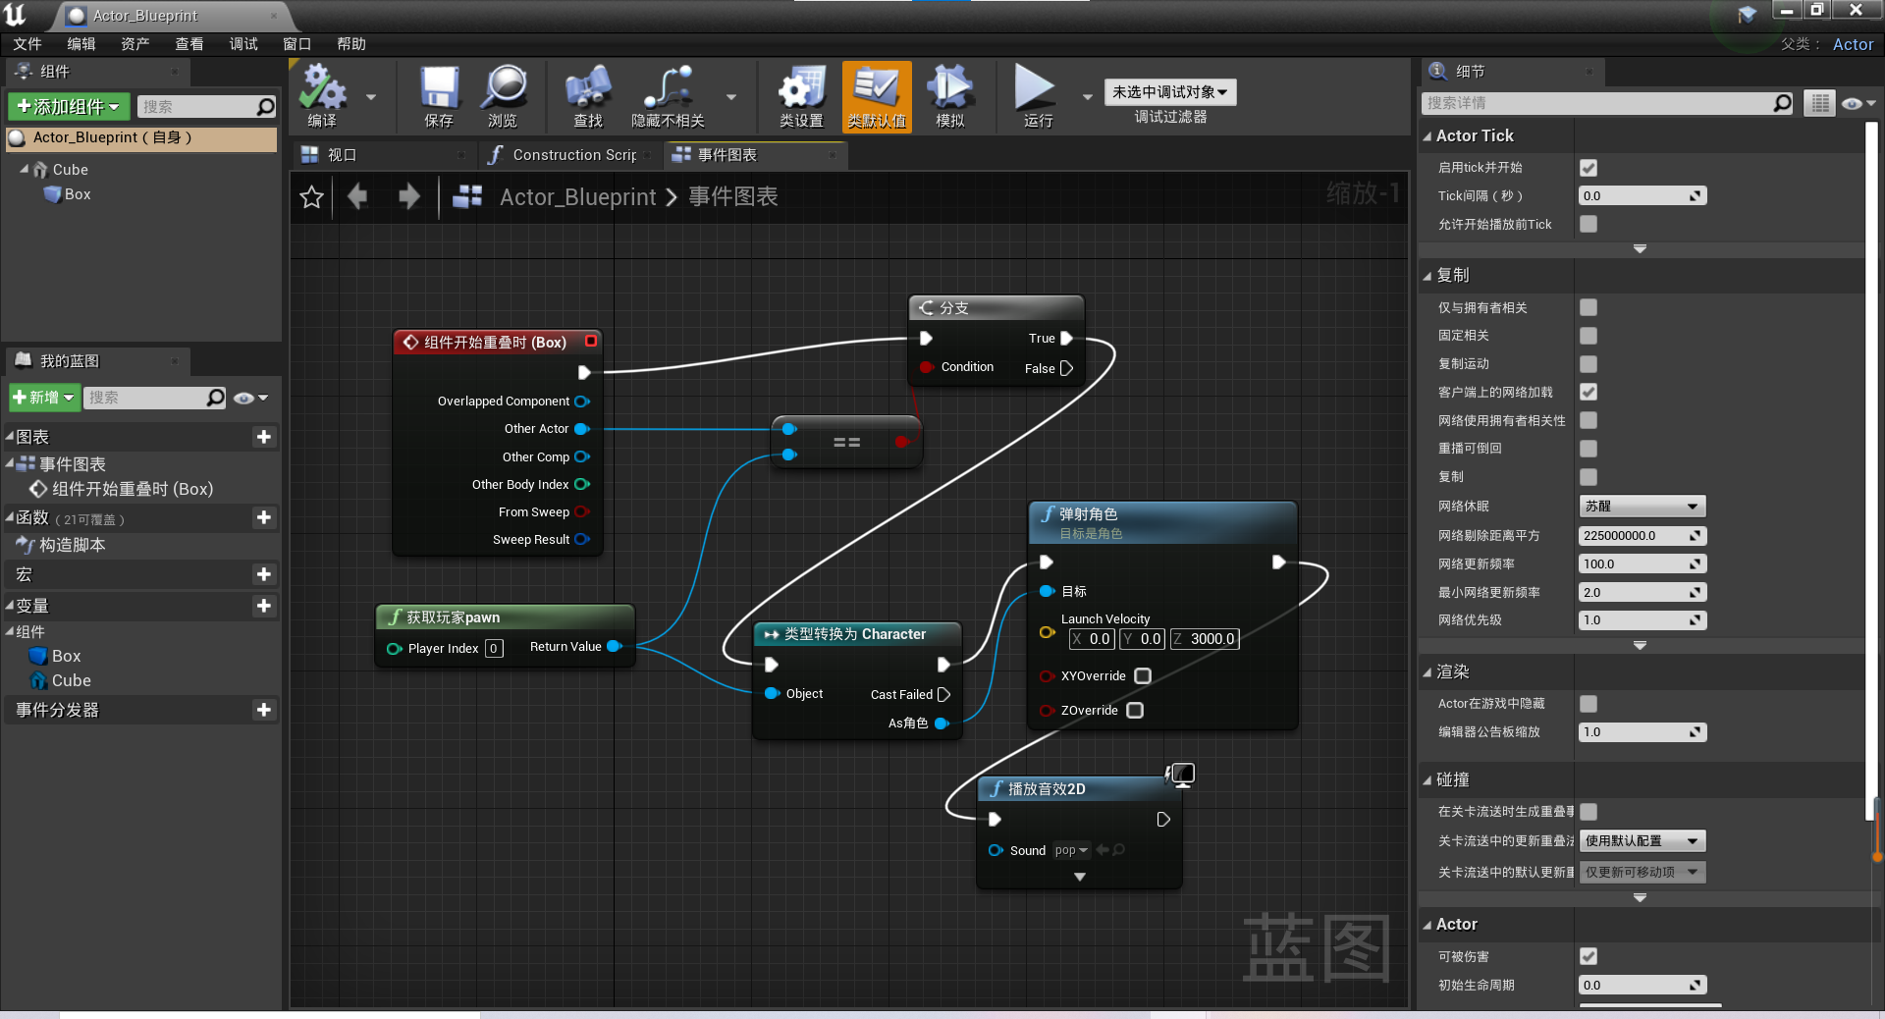
Task: Enable 固定相关 checkbox
Action: [x=1589, y=336]
